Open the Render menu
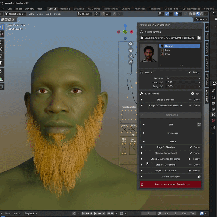 (x=18, y=9)
